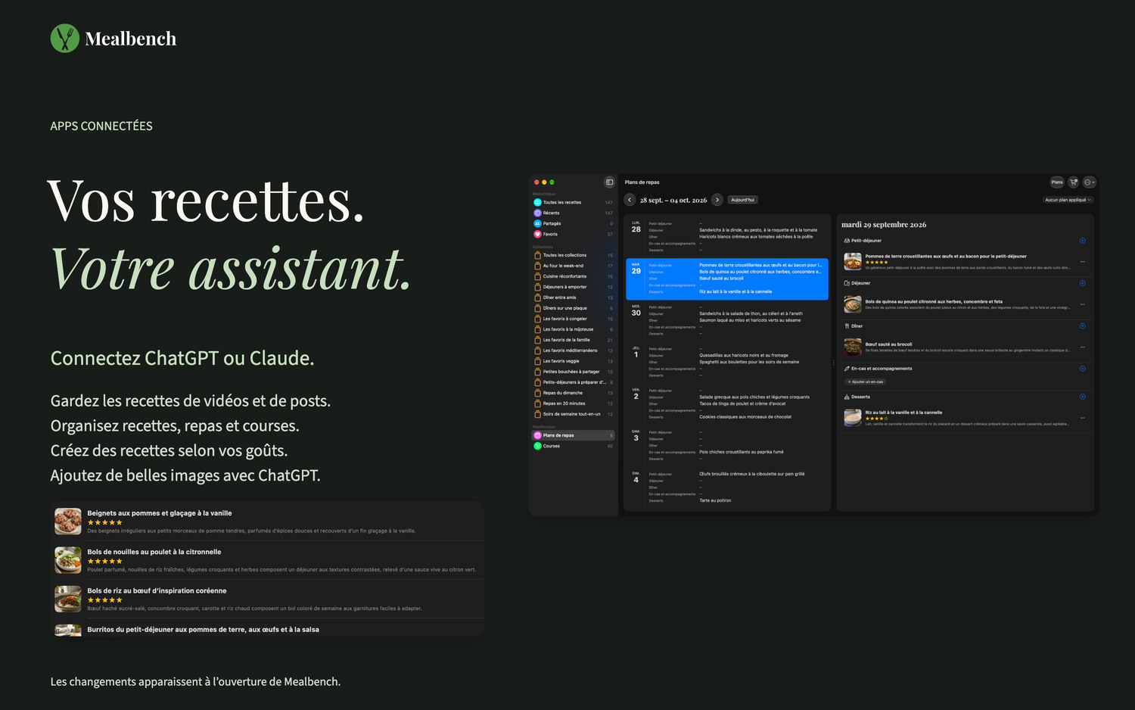Open options for Riz au lait recipe
This screenshot has height=710, width=1135.
click(x=1083, y=418)
